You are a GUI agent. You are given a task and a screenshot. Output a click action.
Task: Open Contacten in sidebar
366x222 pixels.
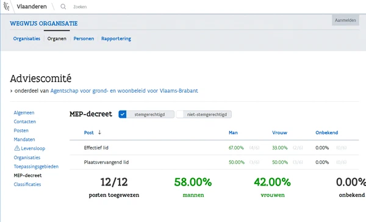click(25, 121)
